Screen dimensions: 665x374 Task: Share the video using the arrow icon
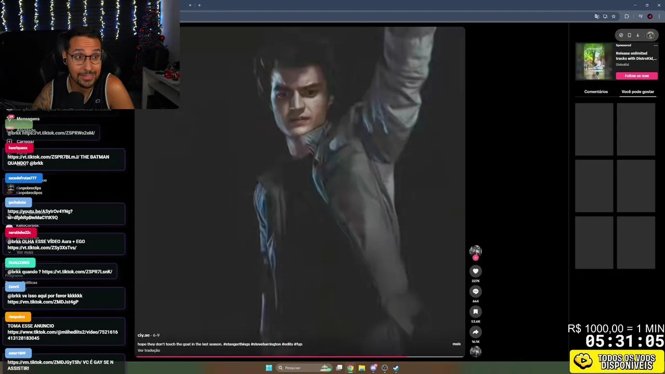(475, 332)
